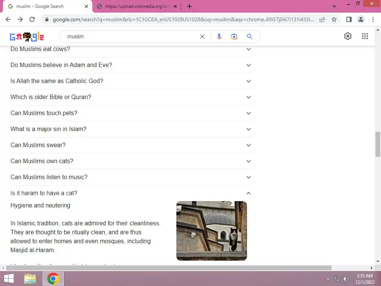
Task: Open a new browser tab
Action: (189, 6)
